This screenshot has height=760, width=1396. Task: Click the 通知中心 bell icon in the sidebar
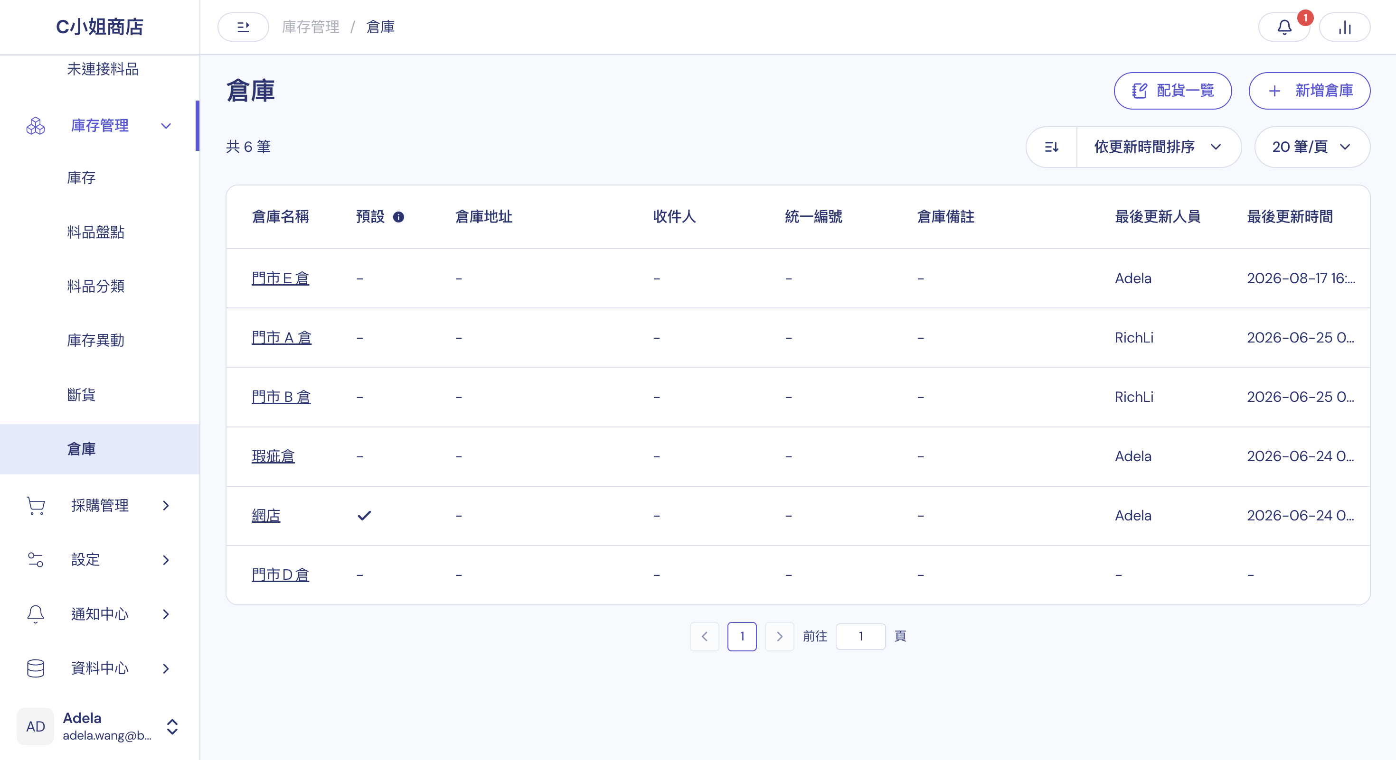(x=36, y=614)
